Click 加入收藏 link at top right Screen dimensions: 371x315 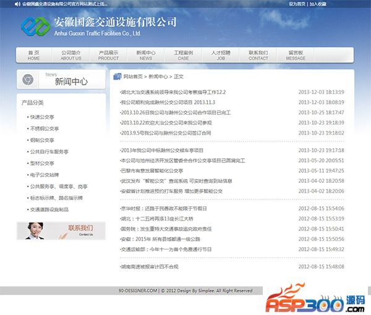coord(318,4)
